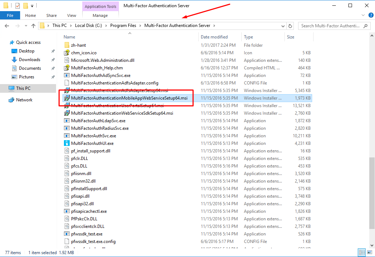Screen dimensions: 375x257
Task: Click the MobileAppWebServiceSetup64.msi installer icon
Action: tap(67, 98)
